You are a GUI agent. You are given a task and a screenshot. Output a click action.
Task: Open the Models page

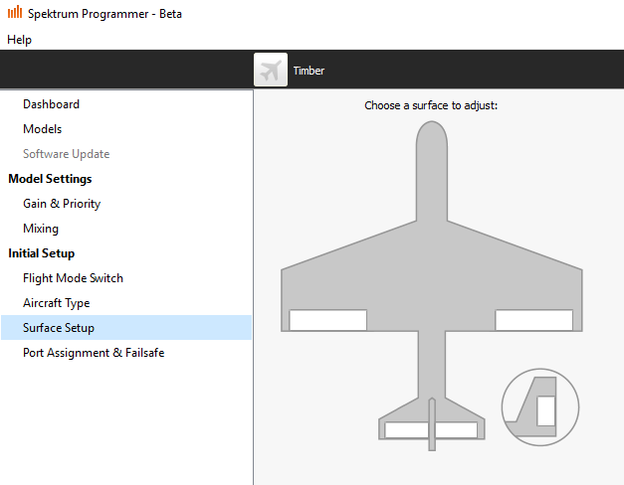[43, 129]
